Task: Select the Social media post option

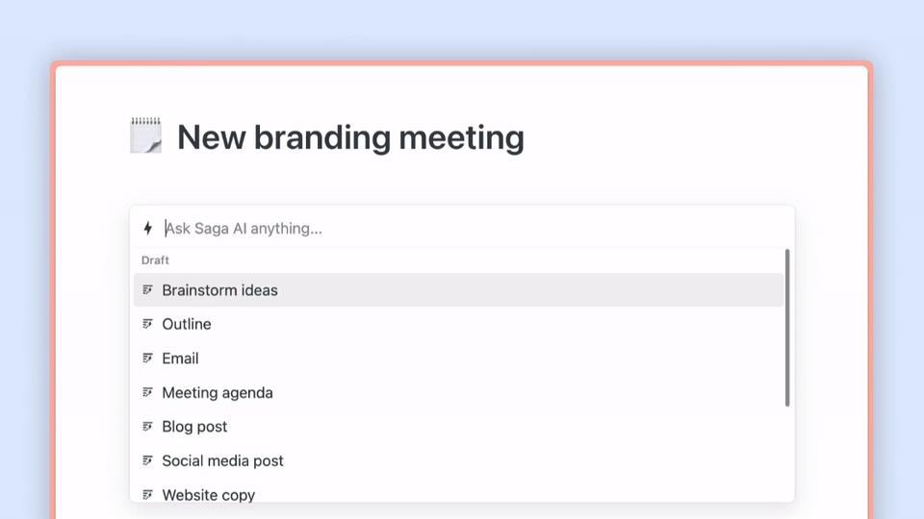Action: pos(223,460)
